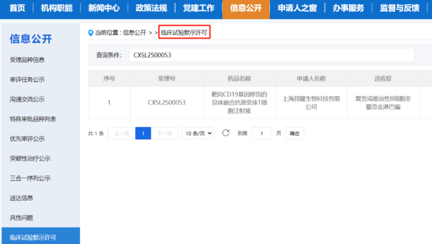Open 监督与反馈 in top navigation
This screenshot has height=244, width=432.
[x=400, y=8]
